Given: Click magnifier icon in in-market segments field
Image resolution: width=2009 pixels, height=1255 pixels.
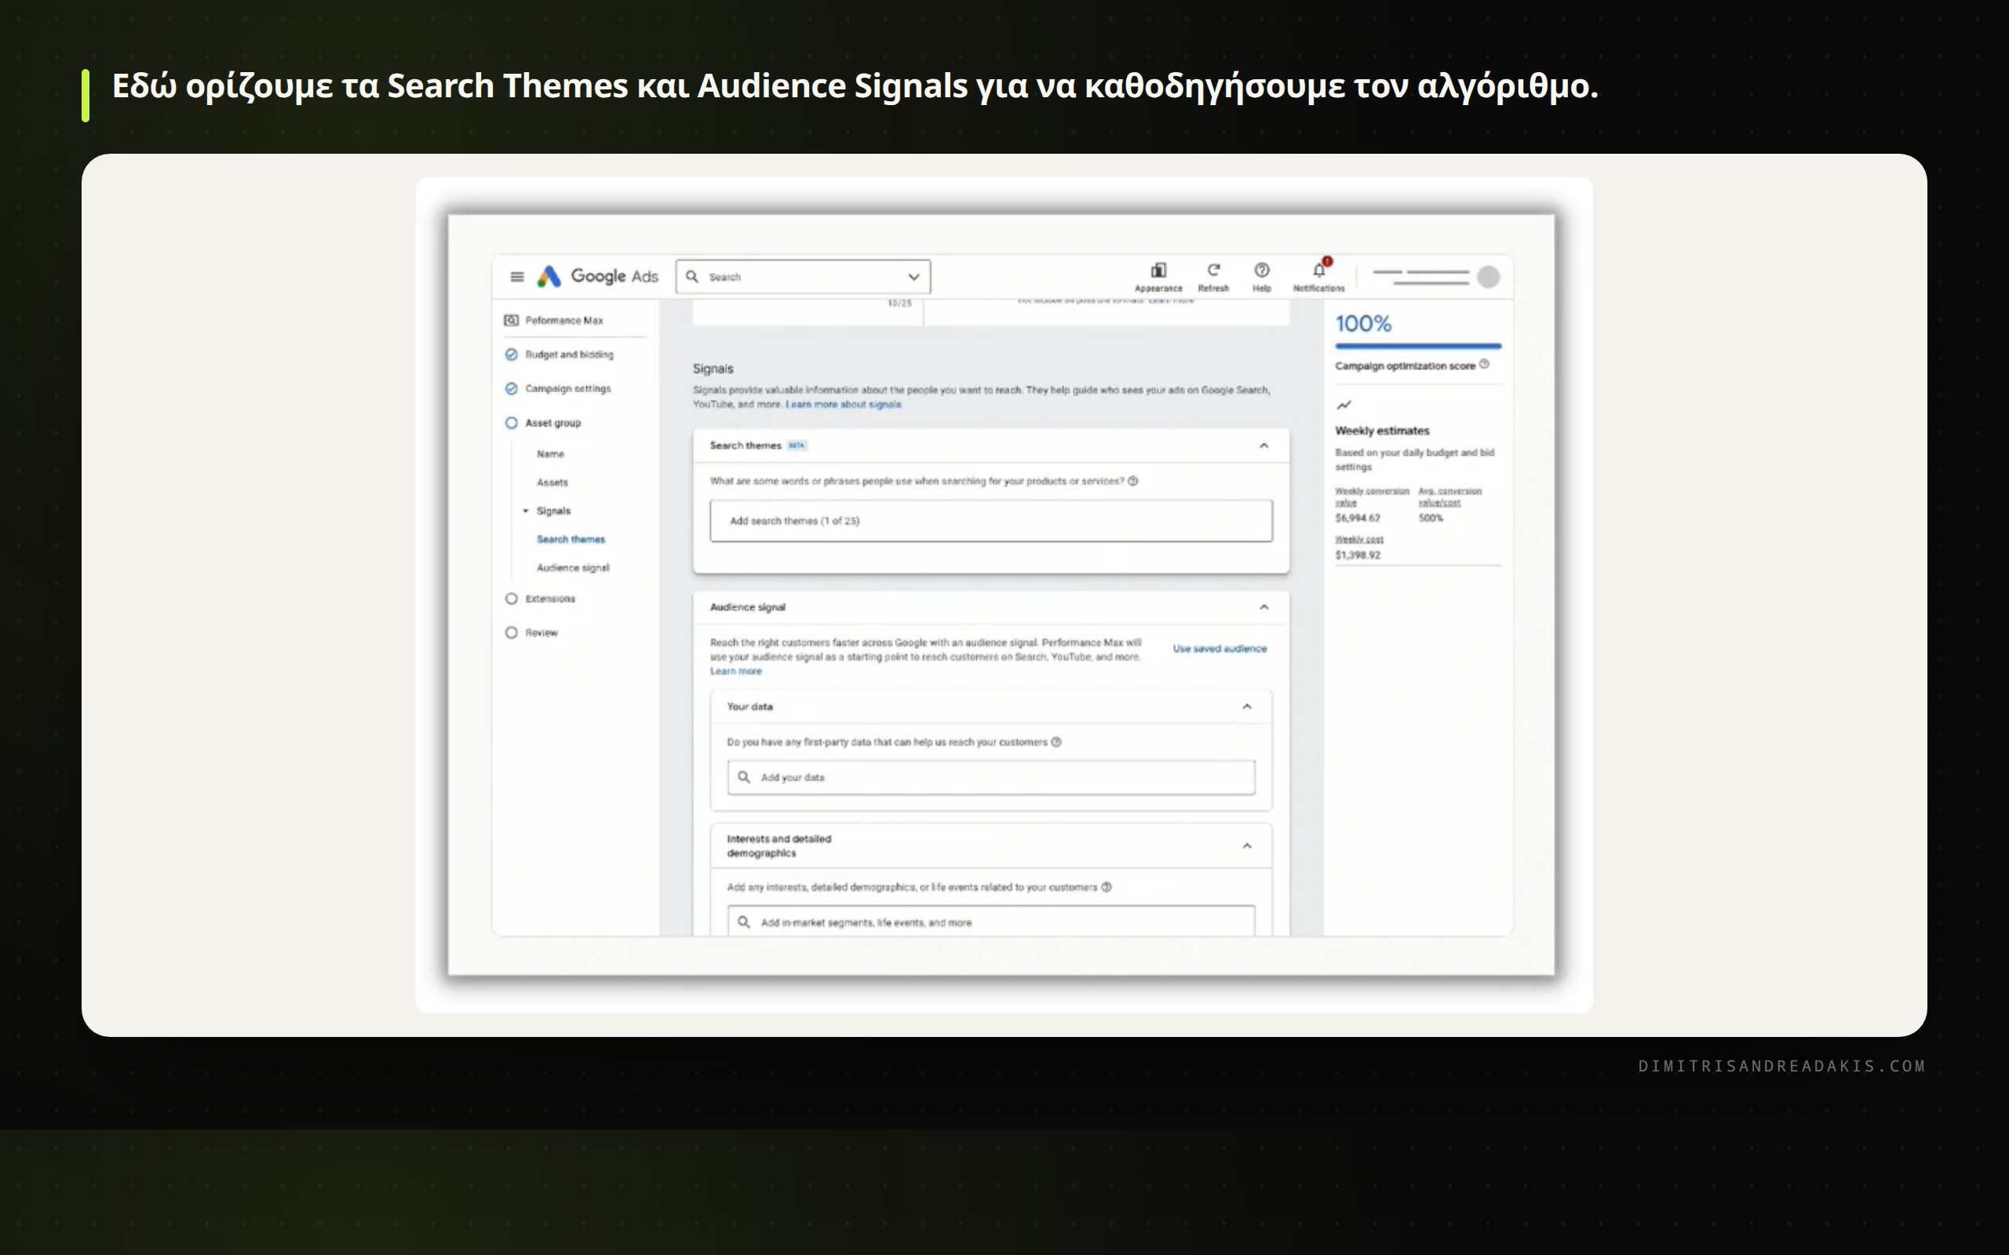Looking at the screenshot, I should (744, 922).
